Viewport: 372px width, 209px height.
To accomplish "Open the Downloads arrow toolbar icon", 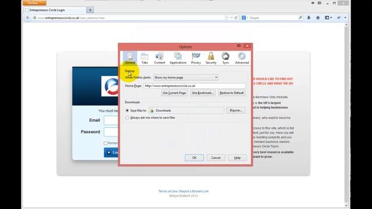I will pyautogui.click(x=309, y=18).
